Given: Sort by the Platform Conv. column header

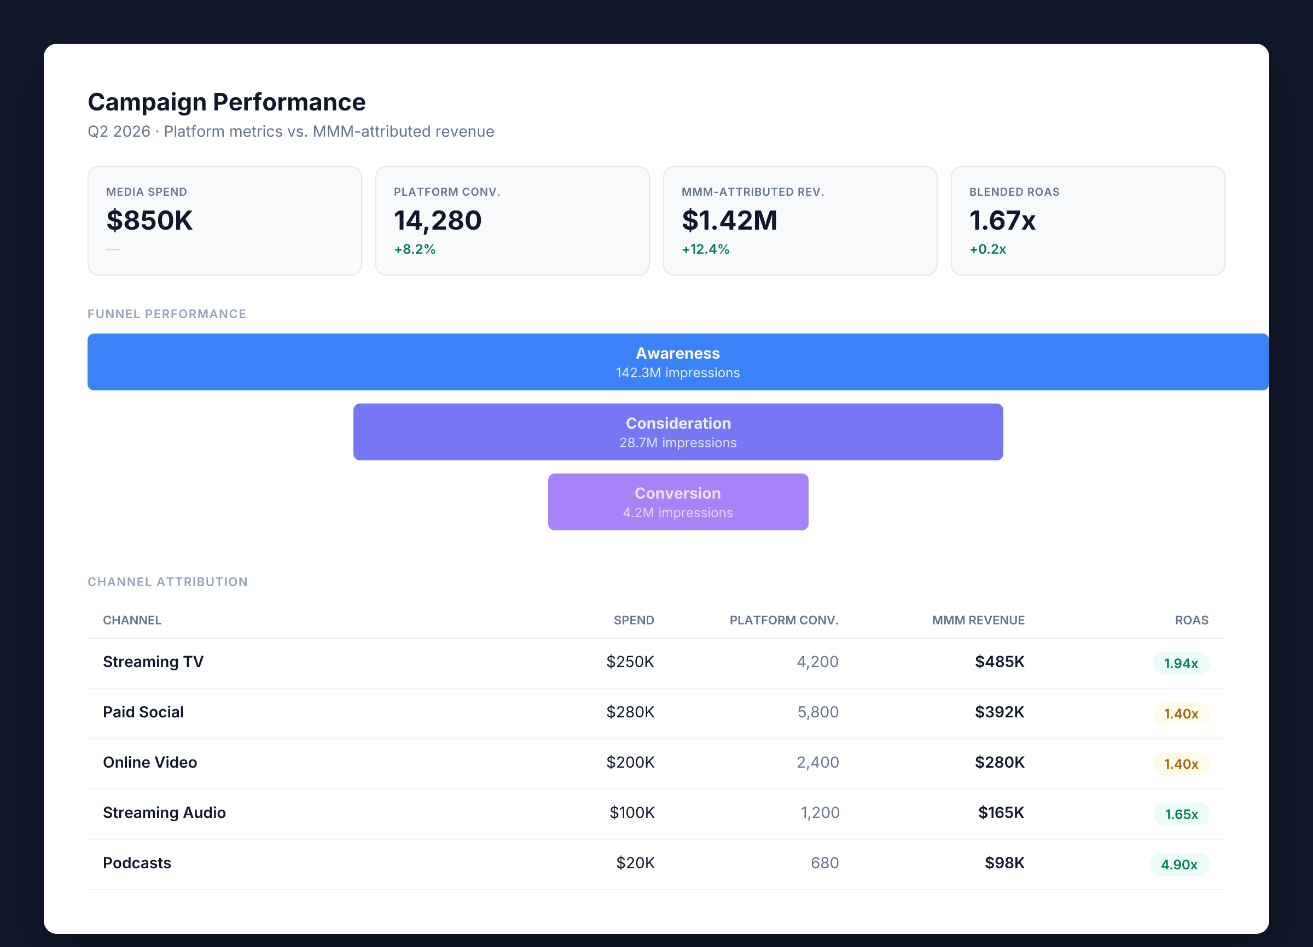Looking at the screenshot, I should coord(783,620).
